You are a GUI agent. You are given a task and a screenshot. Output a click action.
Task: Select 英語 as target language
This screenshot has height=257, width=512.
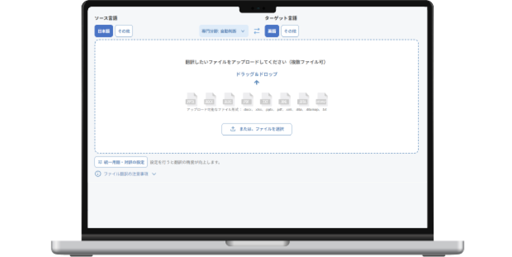272,31
